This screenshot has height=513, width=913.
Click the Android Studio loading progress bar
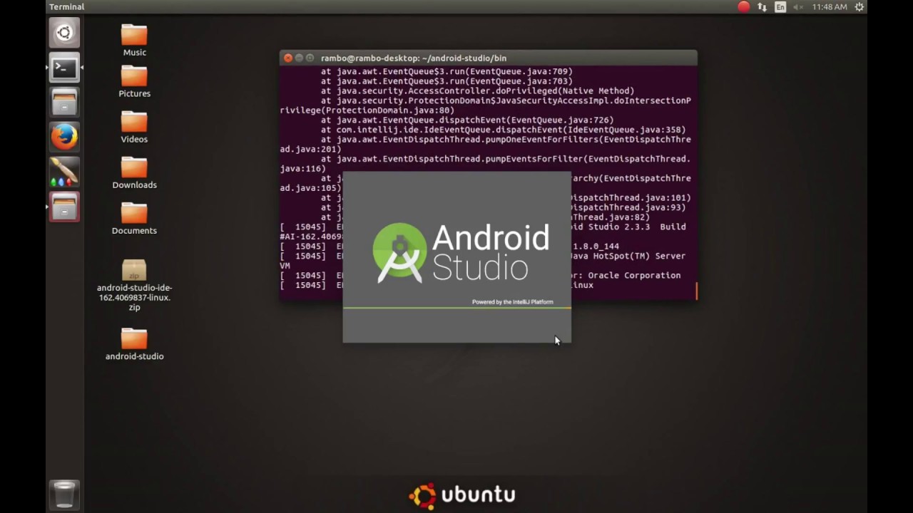457,308
